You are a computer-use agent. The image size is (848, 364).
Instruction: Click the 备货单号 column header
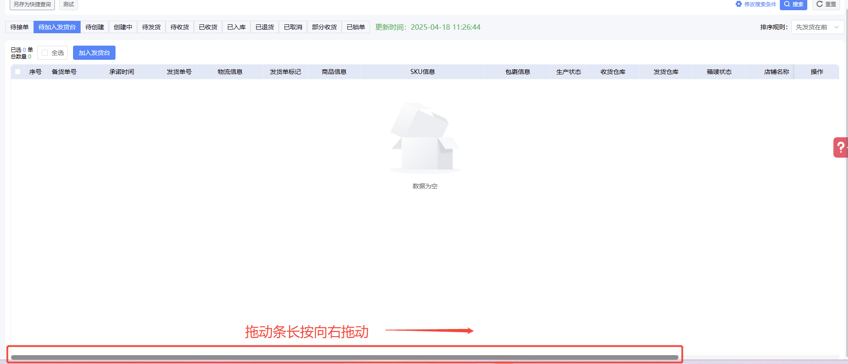click(64, 72)
